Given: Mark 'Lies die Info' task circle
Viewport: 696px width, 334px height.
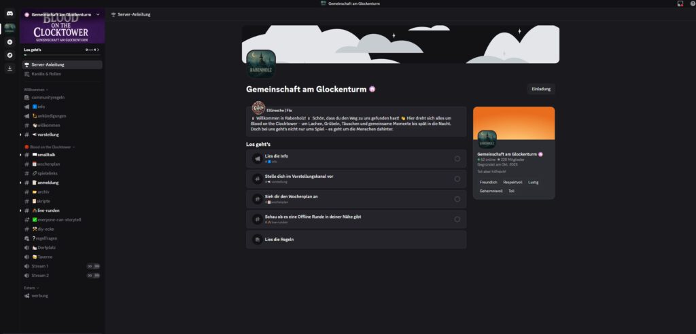Looking at the screenshot, I should coord(457,159).
